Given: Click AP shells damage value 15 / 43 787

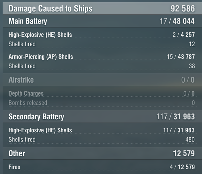Looking at the screenshot, I should click(181, 57).
